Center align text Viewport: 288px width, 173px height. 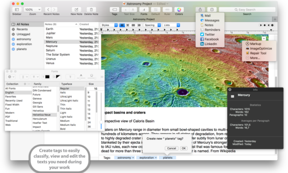click(128, 25)
